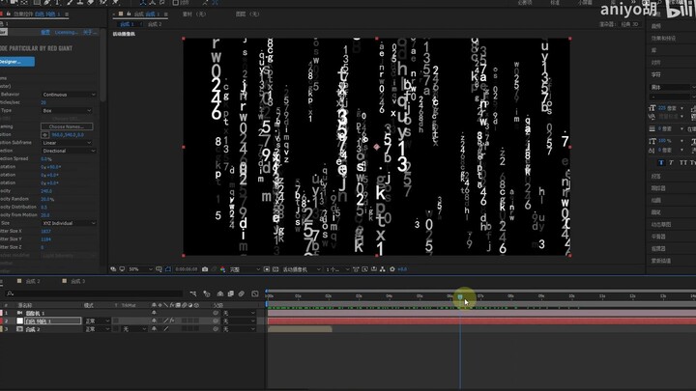Toggle the pixel aspect ratio correction icon

click(356, 269)
